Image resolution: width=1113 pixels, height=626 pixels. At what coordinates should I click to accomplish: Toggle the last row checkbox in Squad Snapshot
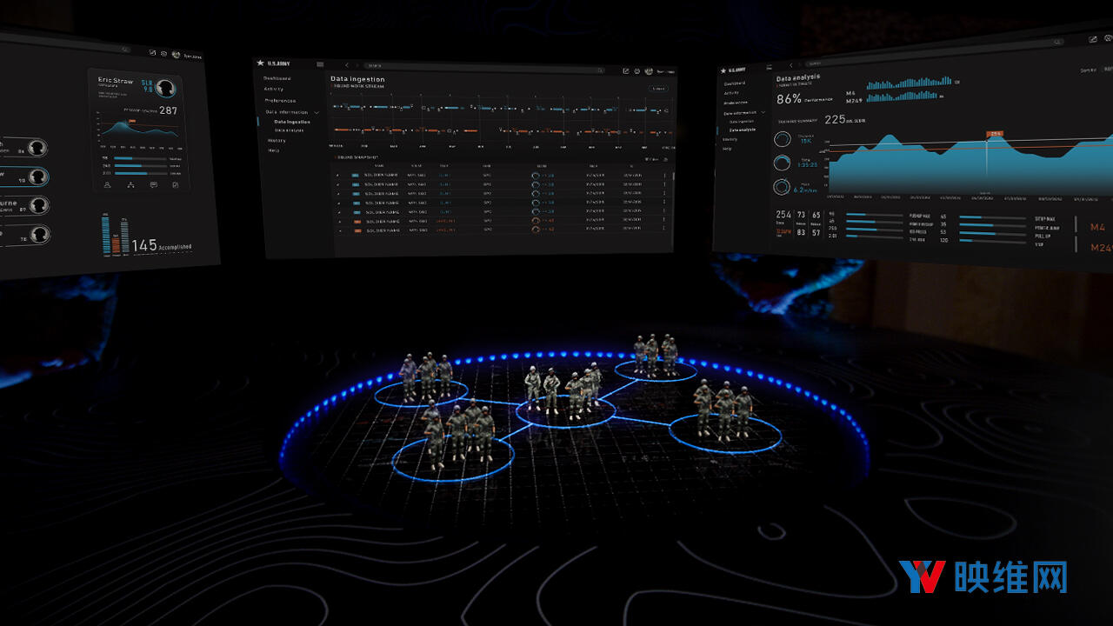[x=339, y=231]
